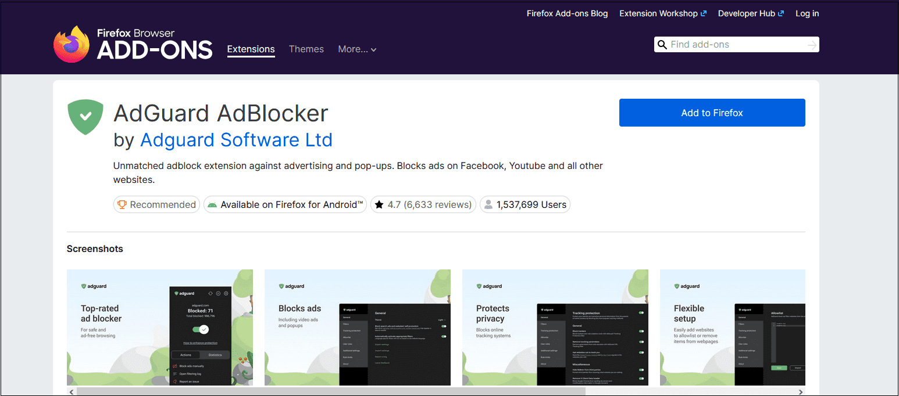
Task: Click the Recommended trophy badge icon
Action: 122,204
